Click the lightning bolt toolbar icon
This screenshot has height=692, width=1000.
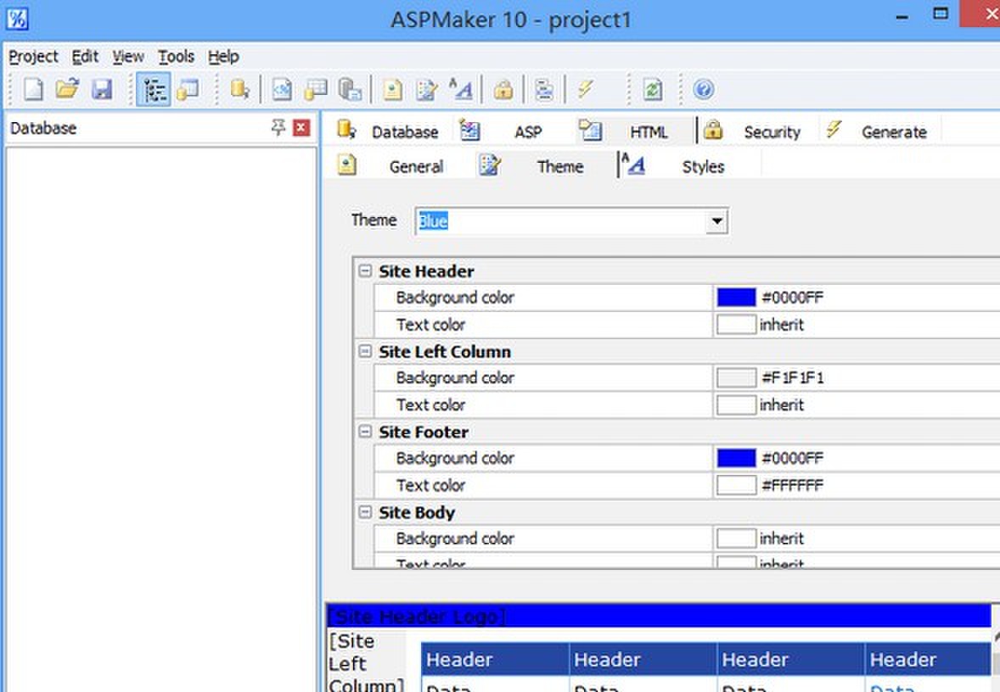(x=585, y=89)
